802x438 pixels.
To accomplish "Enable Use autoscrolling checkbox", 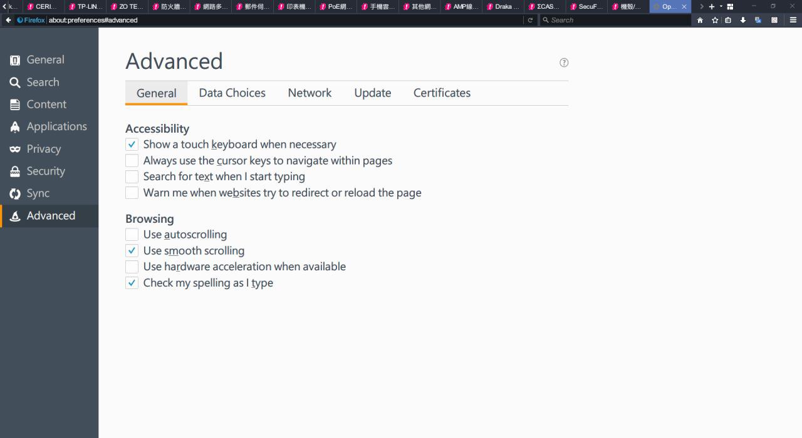I will coord(132,235).
